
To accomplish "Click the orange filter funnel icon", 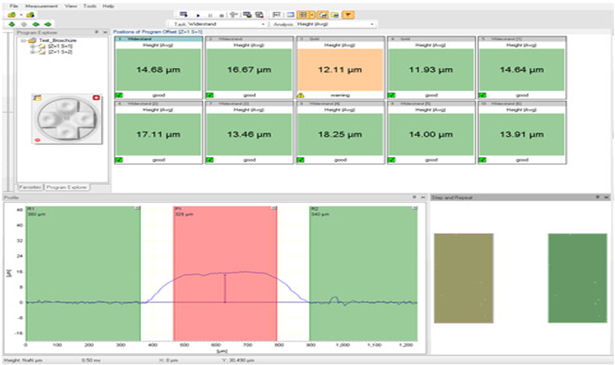I will [348, 15].
